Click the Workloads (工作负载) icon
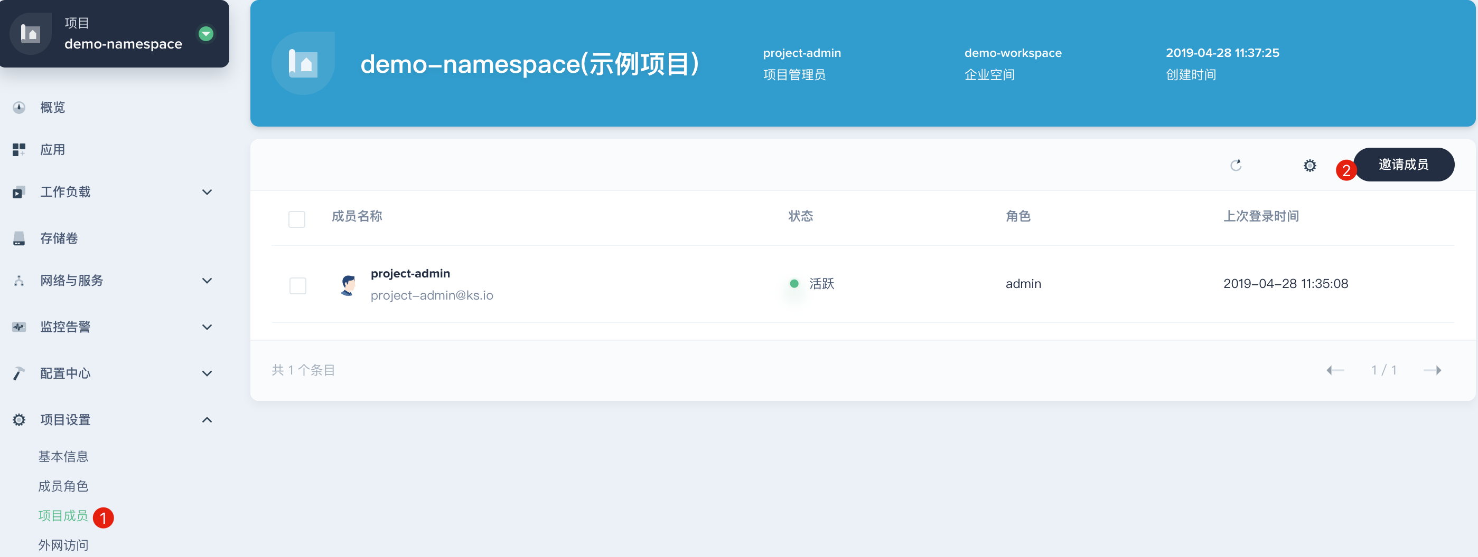1478x557 pixels. point(19,193)
